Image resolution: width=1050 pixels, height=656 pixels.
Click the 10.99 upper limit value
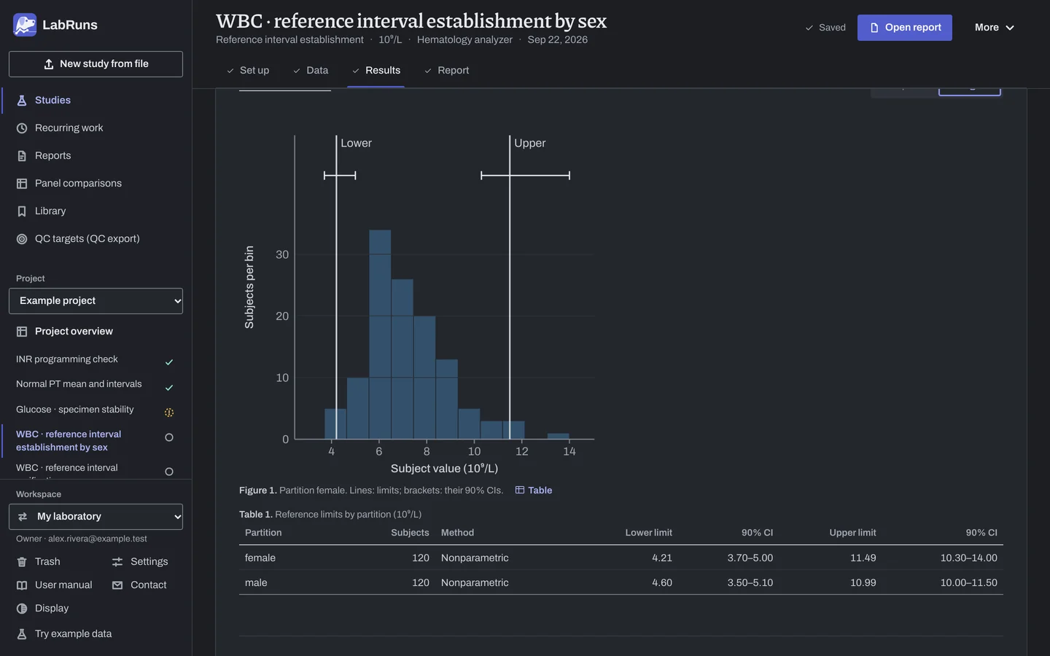[863, 582]
